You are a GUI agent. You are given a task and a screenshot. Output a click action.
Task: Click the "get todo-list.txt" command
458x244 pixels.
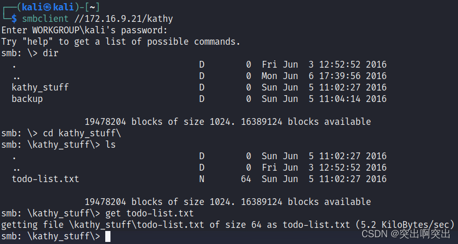tap(150, 213)
